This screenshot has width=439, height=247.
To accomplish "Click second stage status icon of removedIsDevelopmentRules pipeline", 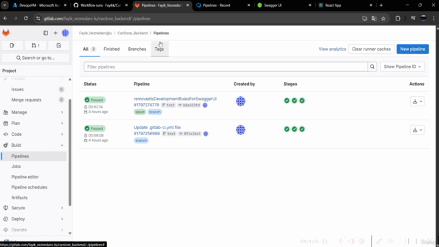I will tap(294, 101).
